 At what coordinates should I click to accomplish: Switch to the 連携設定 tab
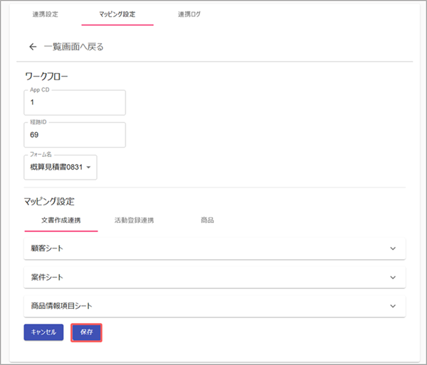point(46,14)
